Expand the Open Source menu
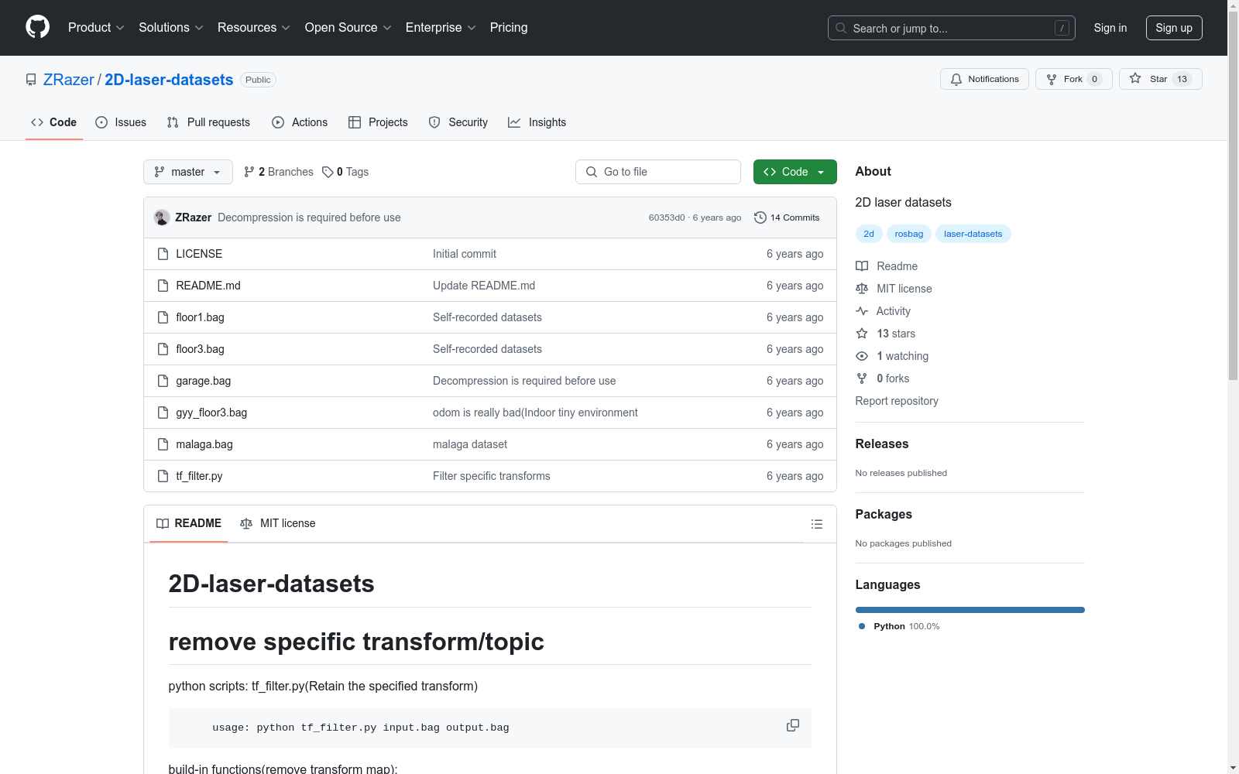 [348, 27]
